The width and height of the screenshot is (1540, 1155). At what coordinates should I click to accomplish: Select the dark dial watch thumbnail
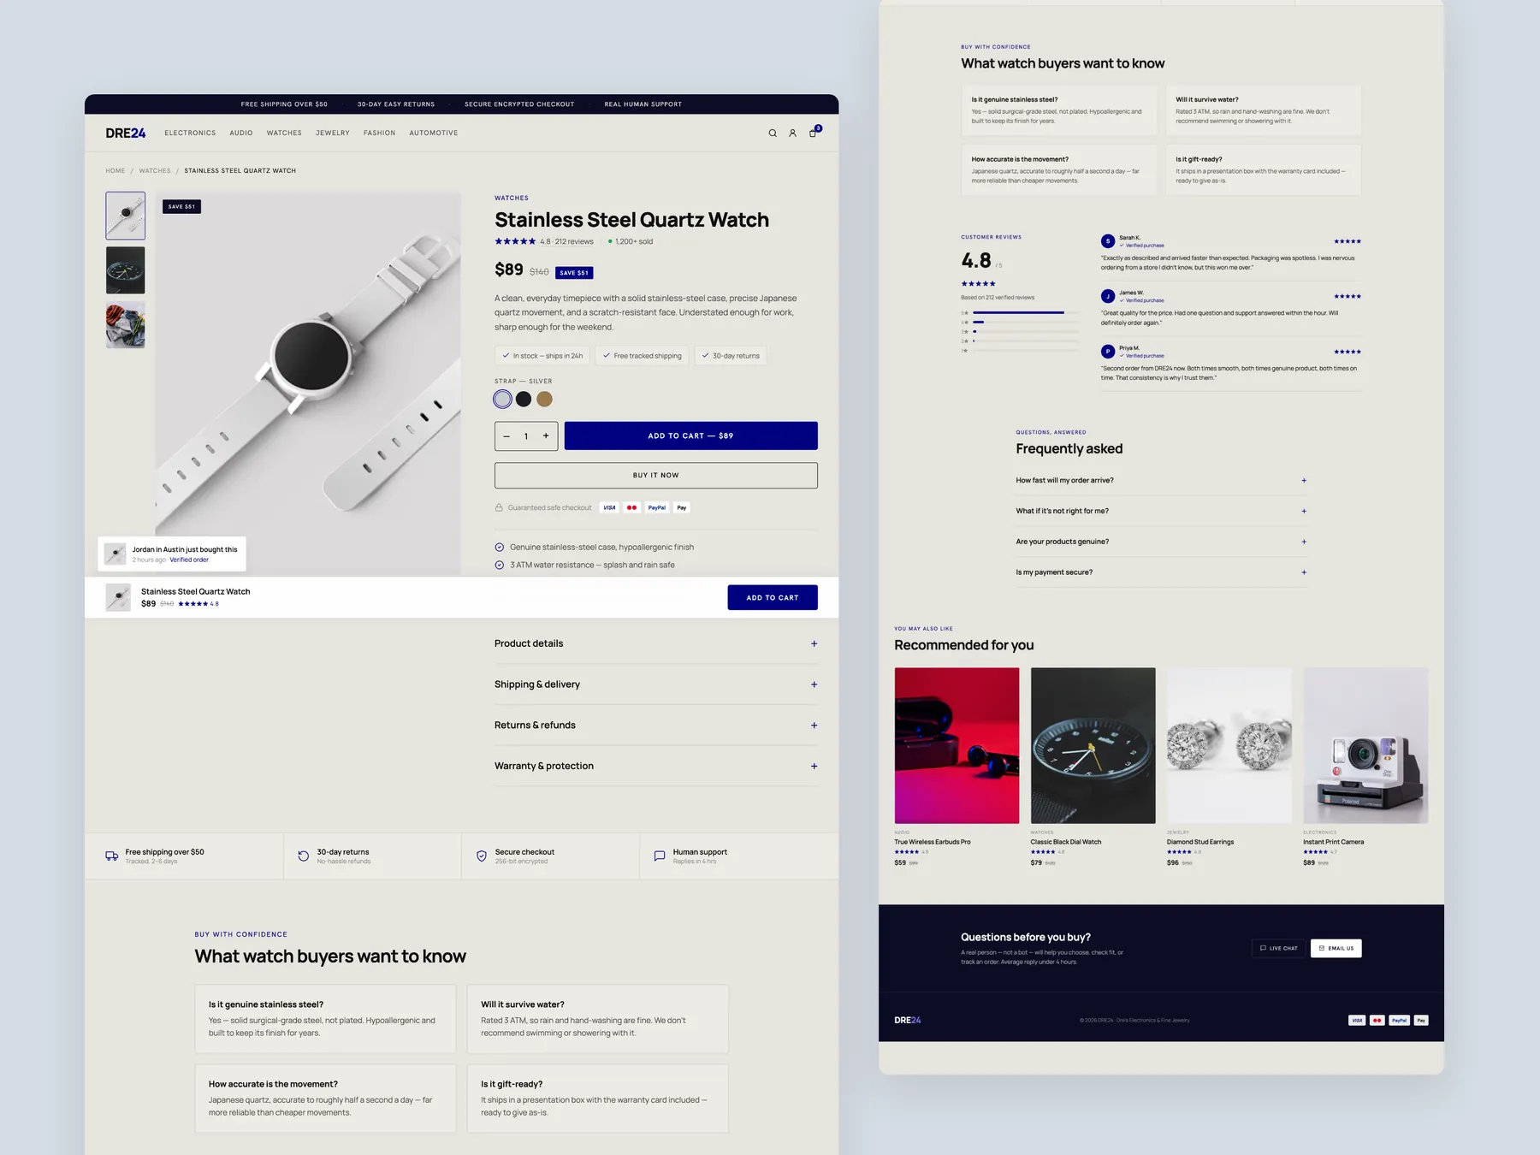click(x=126, y=270)
